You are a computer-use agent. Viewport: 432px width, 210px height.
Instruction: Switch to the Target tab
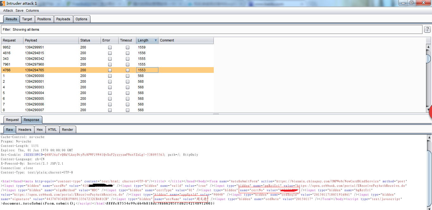(27, 19)
